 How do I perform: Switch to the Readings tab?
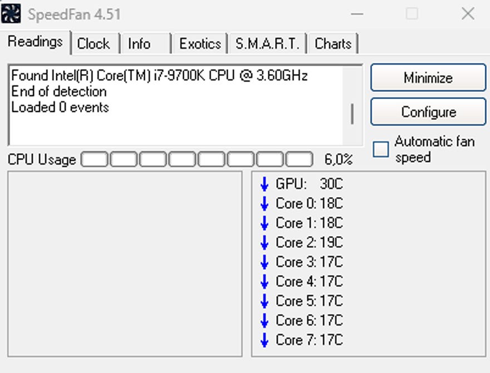pyautogui.click(x=35, y=42)
